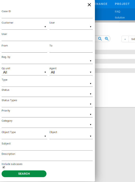
Task: Open the PROJECT menu
Action: coord(122,4)
